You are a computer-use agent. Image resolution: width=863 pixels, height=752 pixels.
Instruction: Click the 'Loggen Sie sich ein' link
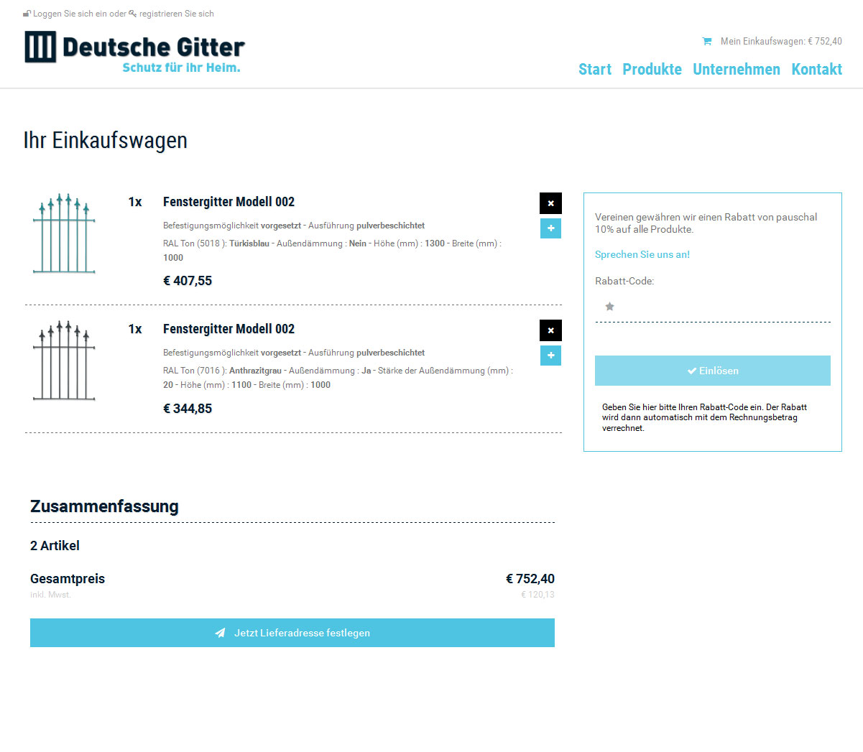(70, 14)
